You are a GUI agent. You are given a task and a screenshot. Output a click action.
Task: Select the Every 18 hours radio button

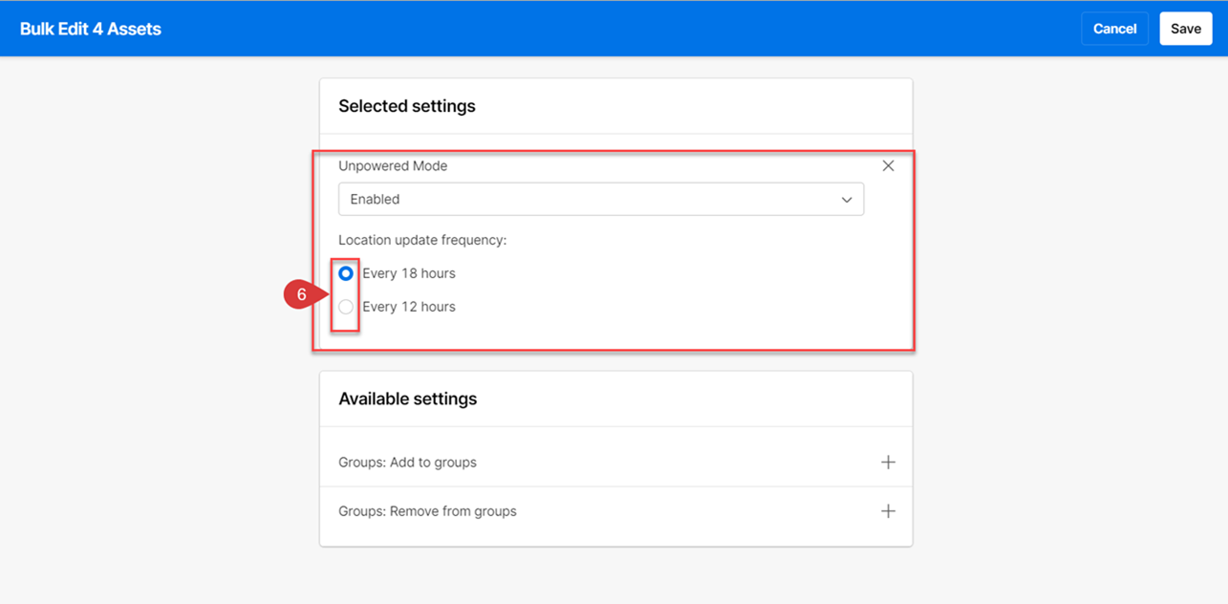click(x=346, y=273)
